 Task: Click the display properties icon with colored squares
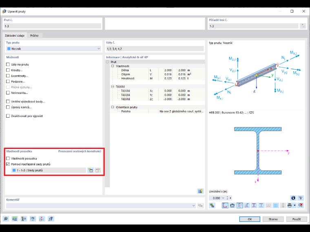coord(24,219)
